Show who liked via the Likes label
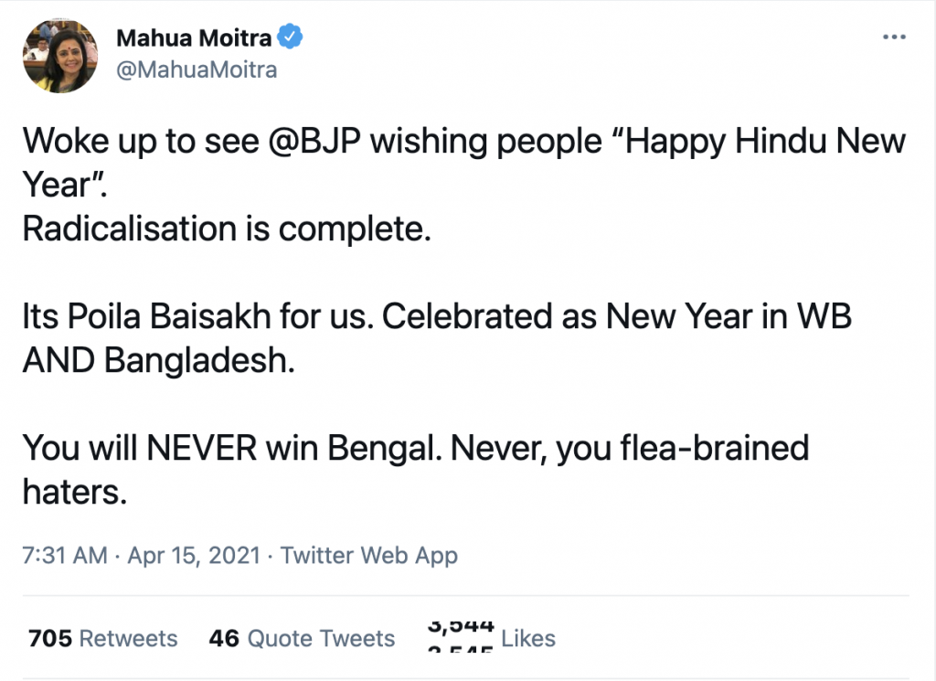 [528, 637]
